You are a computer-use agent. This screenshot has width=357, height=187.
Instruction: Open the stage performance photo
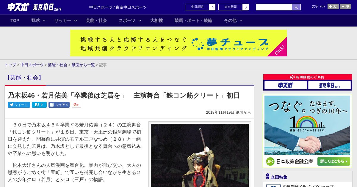(x=200, y=155)
